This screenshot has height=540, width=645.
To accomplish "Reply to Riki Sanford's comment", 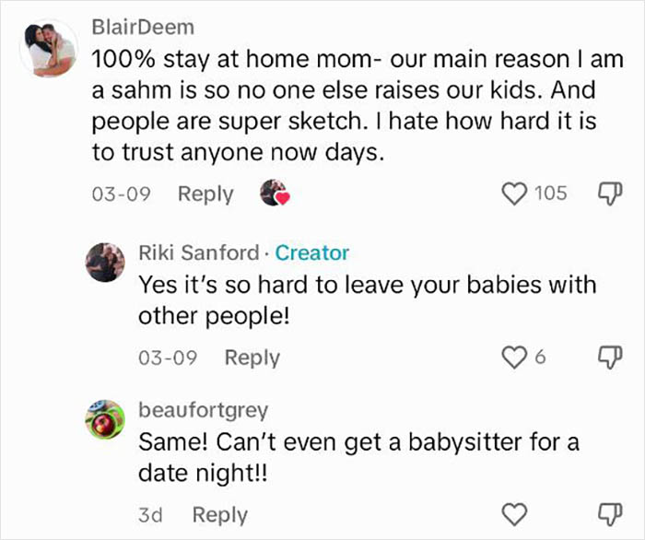I will (x=252, y=358).
